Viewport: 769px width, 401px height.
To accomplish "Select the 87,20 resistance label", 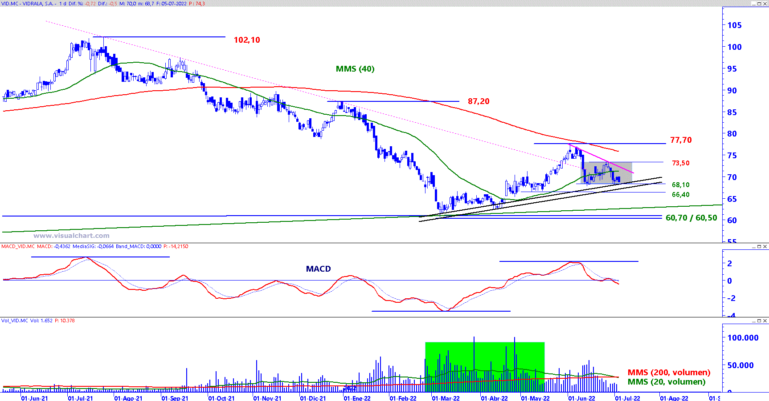I will [479, 101].
